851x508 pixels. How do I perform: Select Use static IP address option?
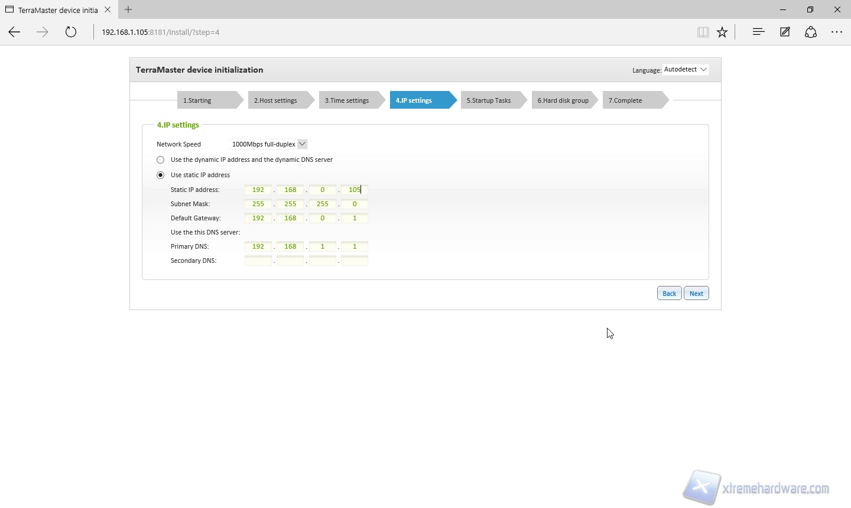[x=160, y=175]
